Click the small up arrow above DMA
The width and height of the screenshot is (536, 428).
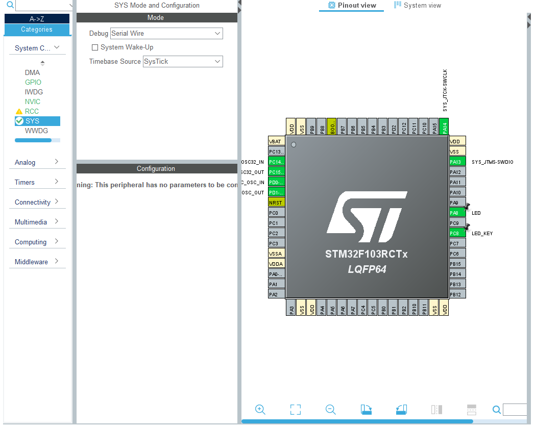point(42,63)
